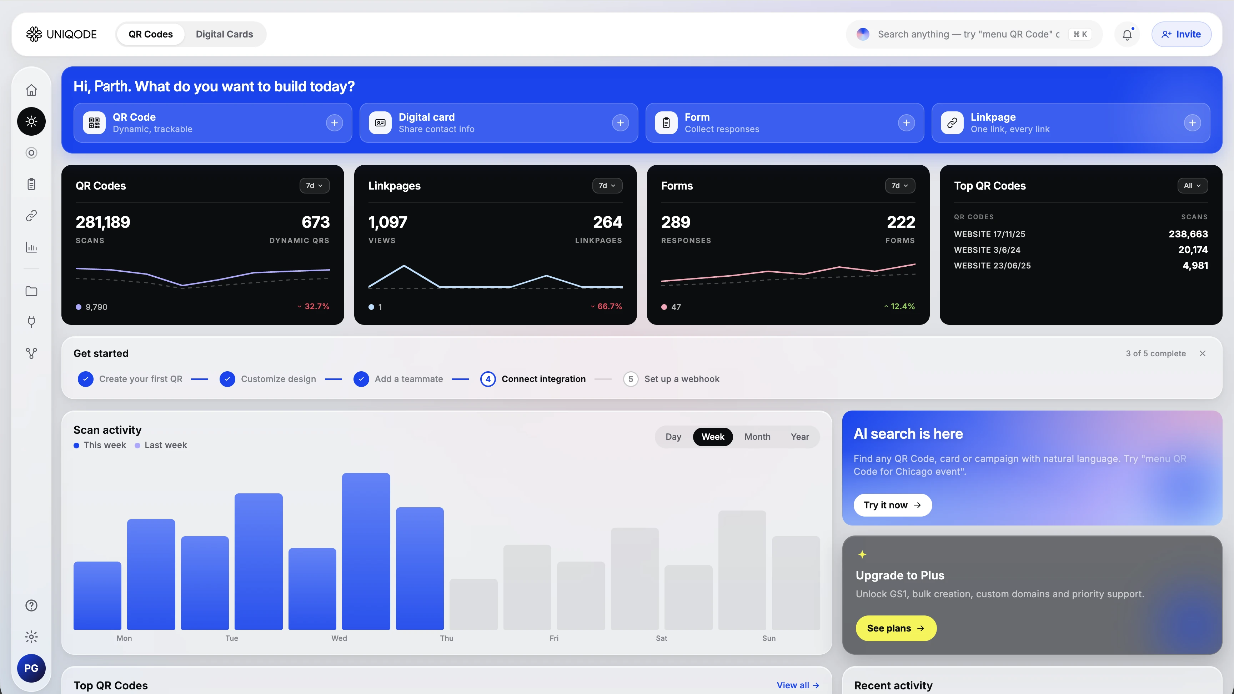Click the 3 of 5 complete text
Viewport: 1234px width, 694px height.
[1155, 353]
